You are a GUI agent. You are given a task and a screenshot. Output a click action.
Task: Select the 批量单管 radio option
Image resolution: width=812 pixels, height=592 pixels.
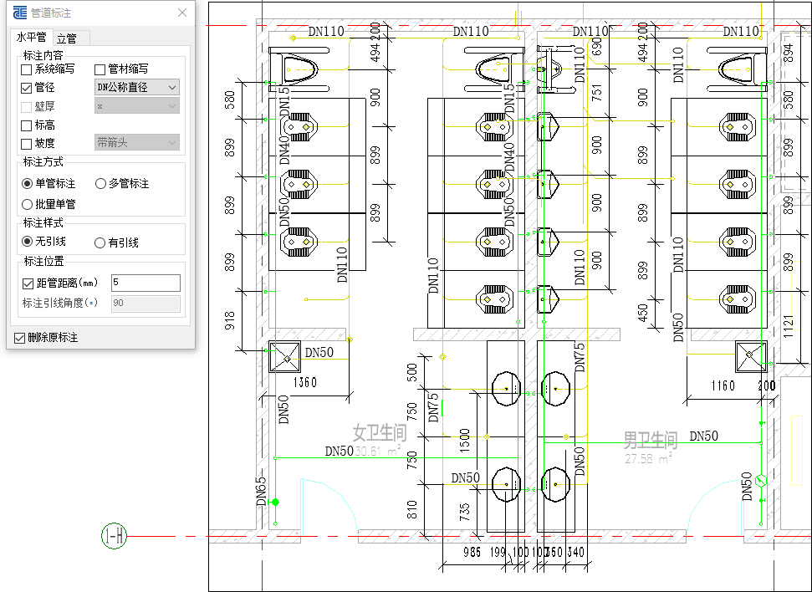[x=27, y=205]
